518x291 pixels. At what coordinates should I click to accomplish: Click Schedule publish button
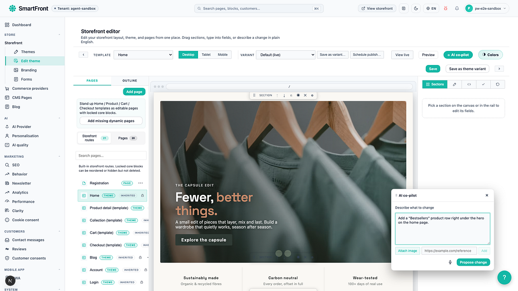367,55
